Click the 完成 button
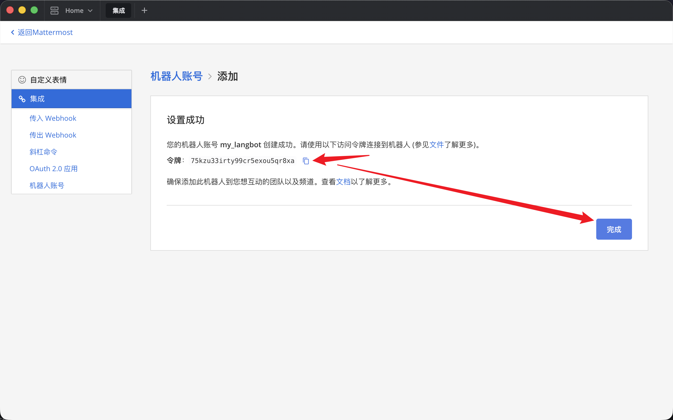 tap(614, 229)
